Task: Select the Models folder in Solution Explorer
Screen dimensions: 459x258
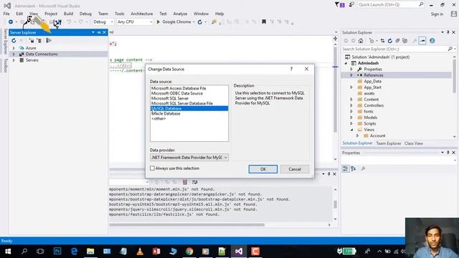Action: click(x=370, y=118)
